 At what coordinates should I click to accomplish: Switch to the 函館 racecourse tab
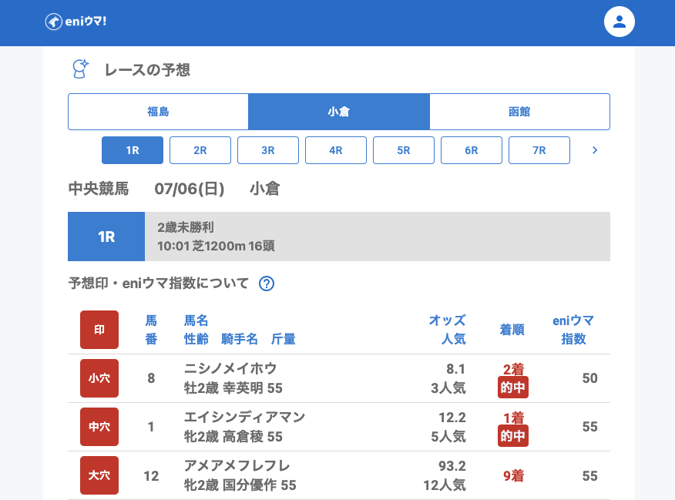[519, 112]
